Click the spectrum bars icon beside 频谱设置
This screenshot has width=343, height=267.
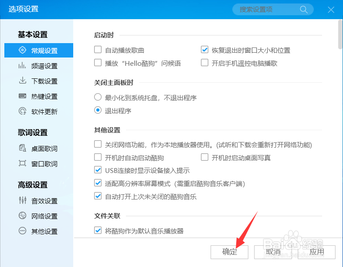click(22, 65)
